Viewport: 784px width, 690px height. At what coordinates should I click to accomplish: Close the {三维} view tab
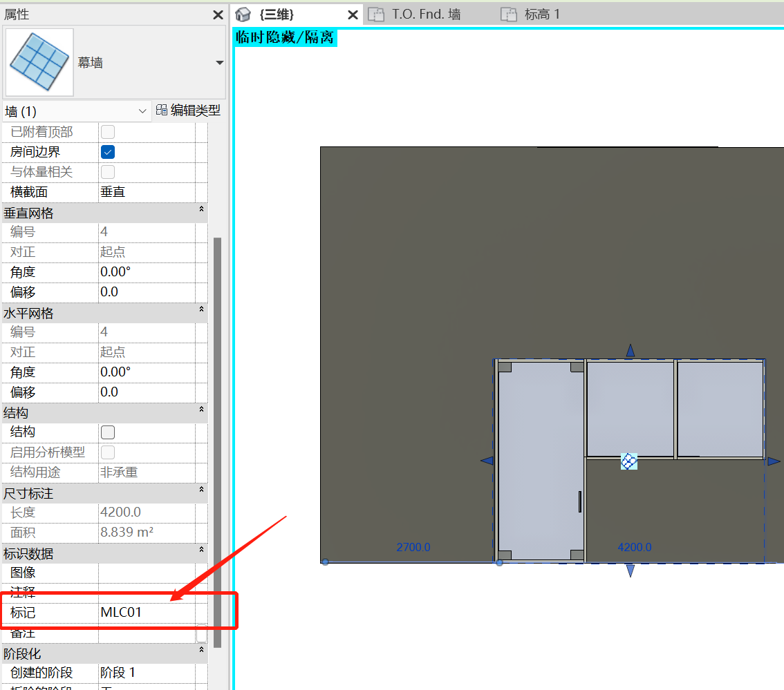pos(353,15)
